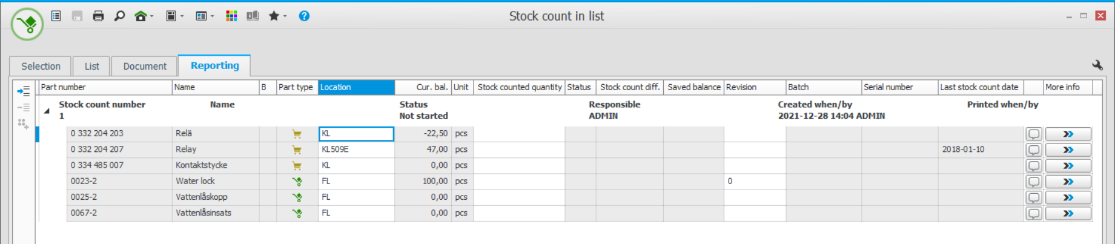1115x244 pixels.
Task: Open comment bubble for Water lock row
Action: click(x=1033, y=182)
